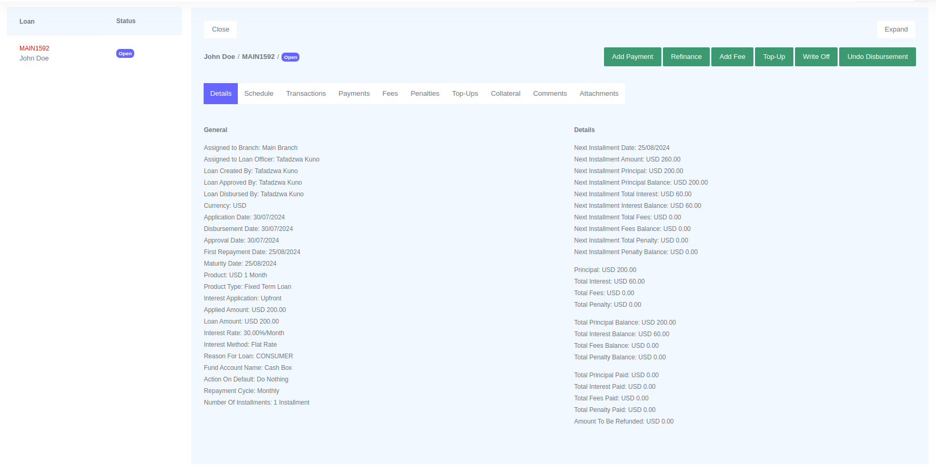Select the Collateral tab
Image resolution: width=936 pixels, height=473 pixels.
pos(505,94)
